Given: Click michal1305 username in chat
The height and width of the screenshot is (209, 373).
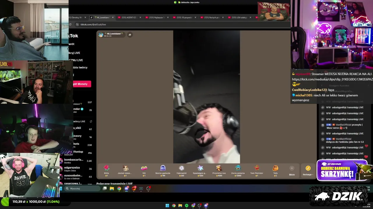Looking at the screenshot, I should click(x=304, y=95).
